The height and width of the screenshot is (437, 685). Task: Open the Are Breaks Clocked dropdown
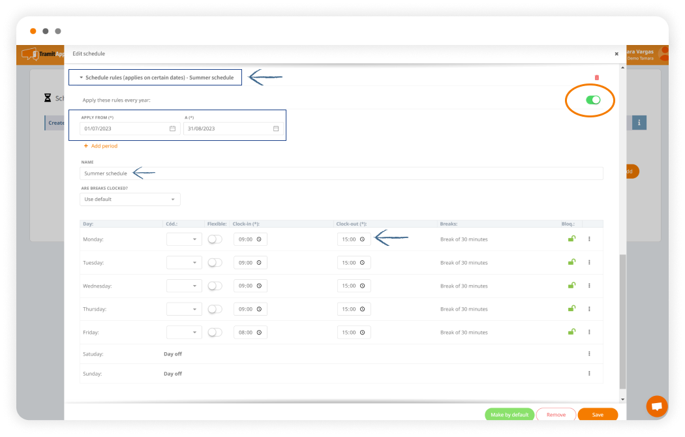[x=130, y=199]
